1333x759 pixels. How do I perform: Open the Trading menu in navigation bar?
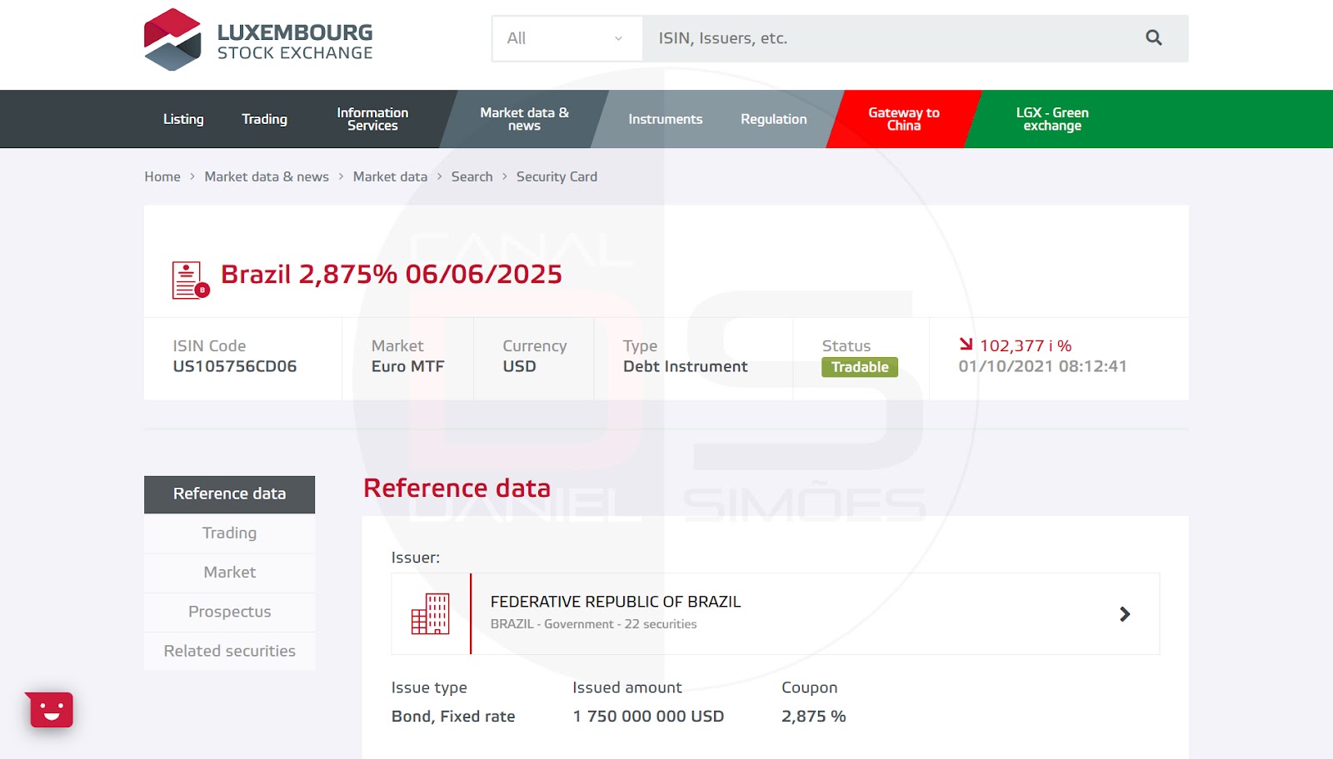pyautogui.click(x=264, y=119)
